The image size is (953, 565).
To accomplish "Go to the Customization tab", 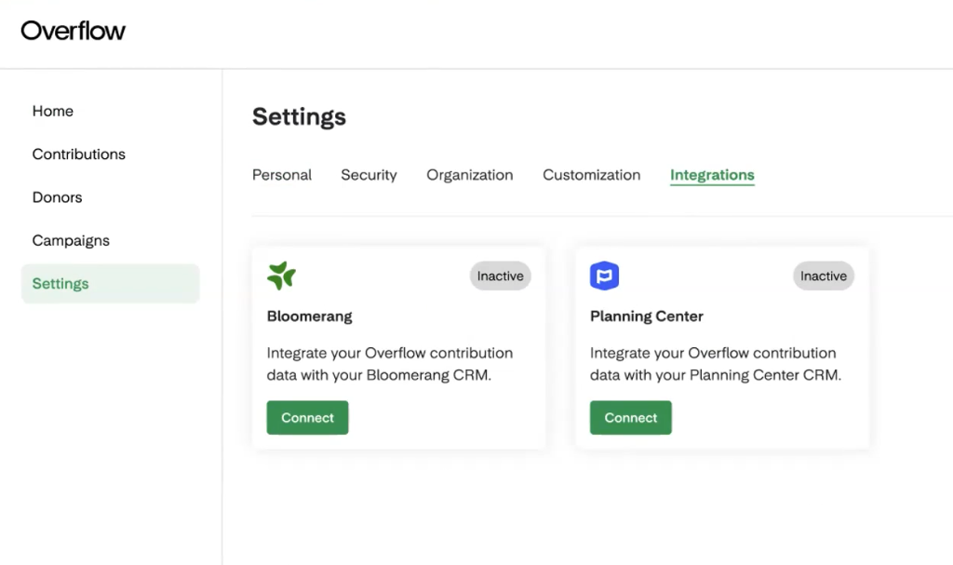I will click(591, 175).
